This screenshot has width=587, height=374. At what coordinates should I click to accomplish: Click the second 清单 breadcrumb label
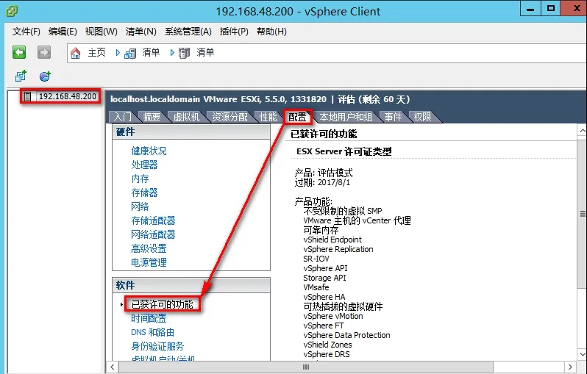pos(205,52)
